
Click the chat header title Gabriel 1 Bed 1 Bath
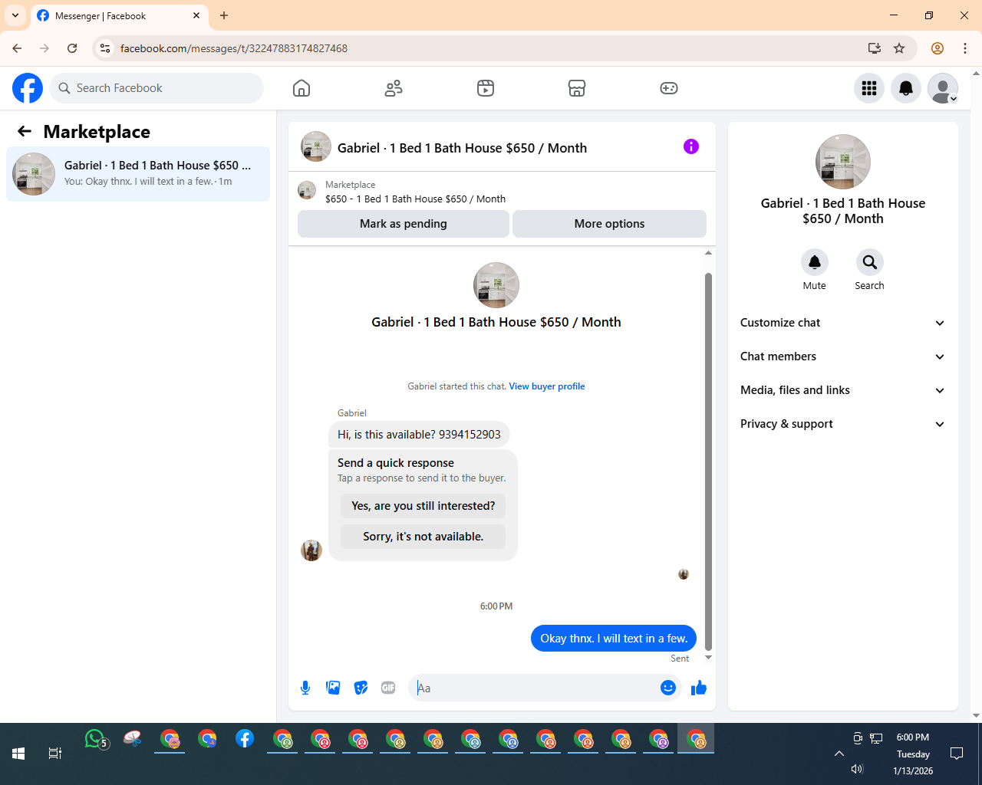(x=462, y=148)
